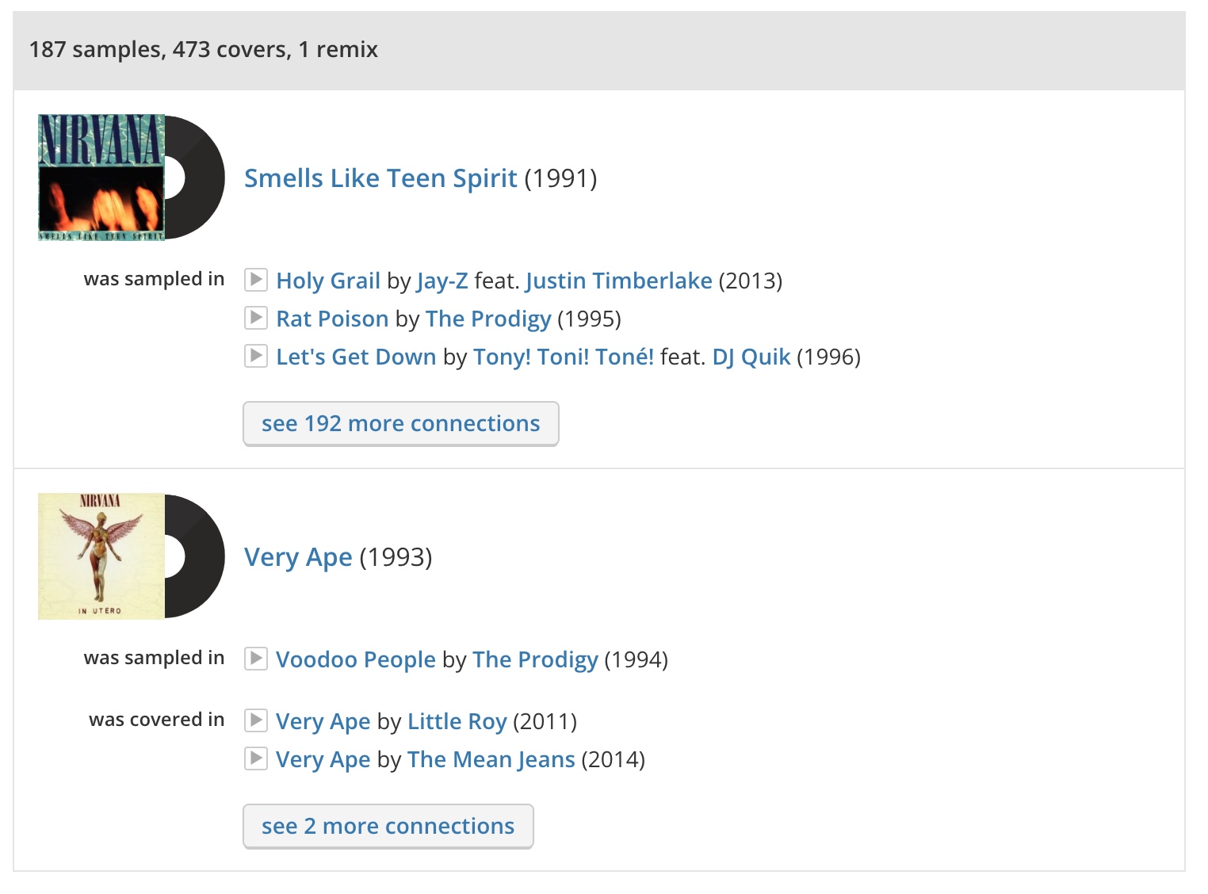The height and width of the screenshot is (894, 1208).
Task: Open the Voodoo People song link
Action: tap(355, 659)
